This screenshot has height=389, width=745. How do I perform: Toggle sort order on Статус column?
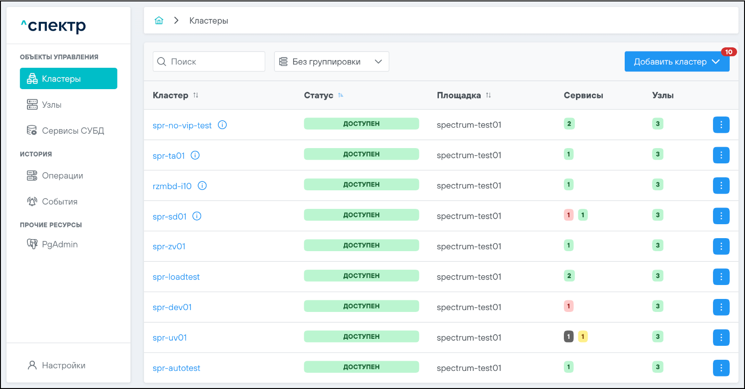point(340,95)
